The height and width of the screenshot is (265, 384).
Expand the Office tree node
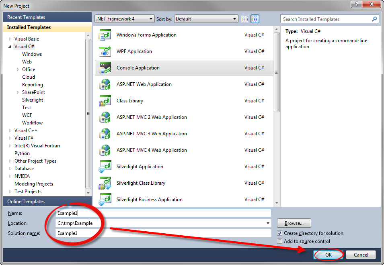[17, 69]
